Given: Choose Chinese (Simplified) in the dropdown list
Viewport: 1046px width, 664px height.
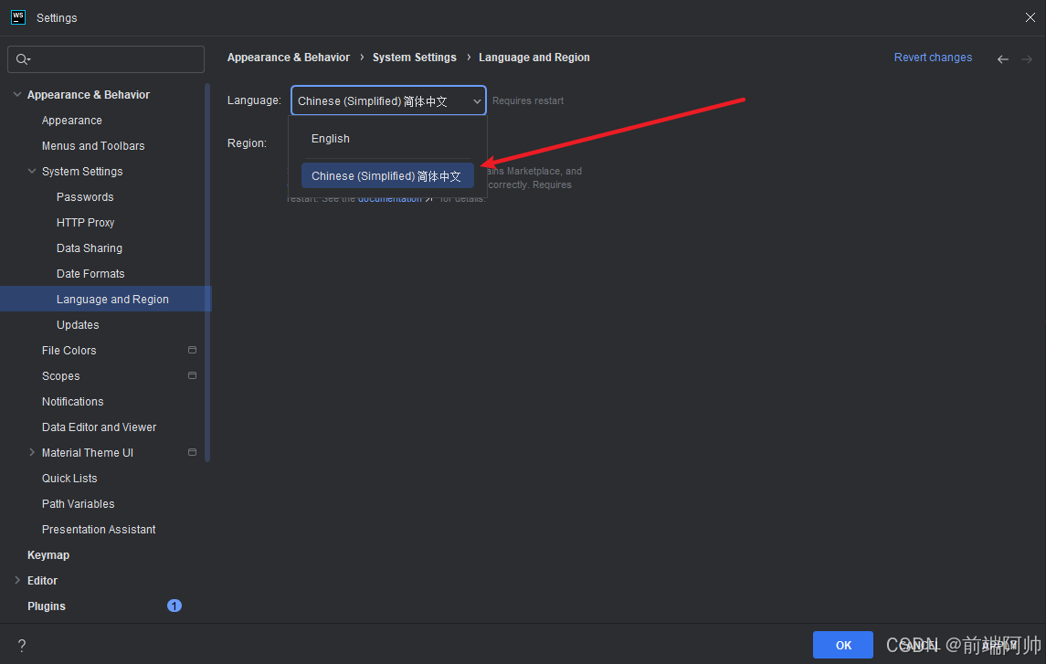Looking at the screenshot, I should click(387, 176).
